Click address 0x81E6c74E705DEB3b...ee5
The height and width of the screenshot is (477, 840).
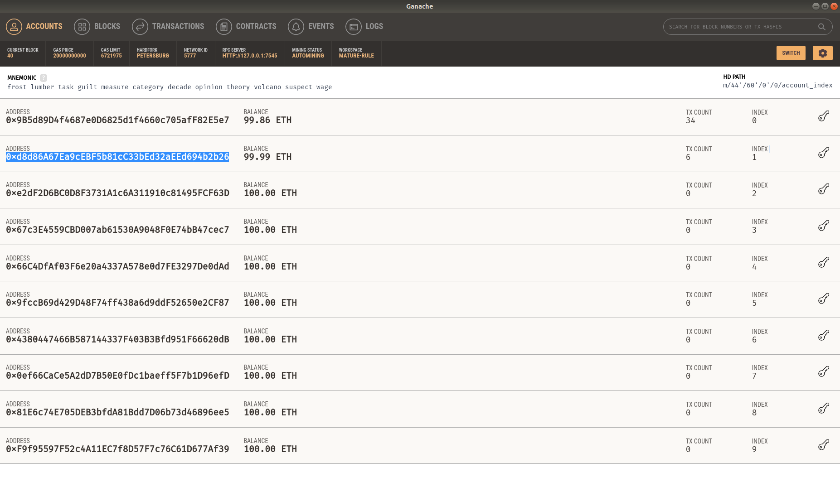coord(117,412)
